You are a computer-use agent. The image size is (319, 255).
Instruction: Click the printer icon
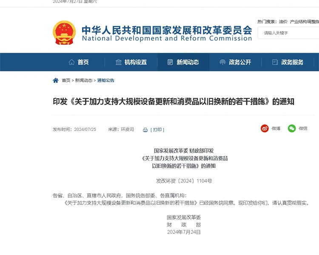click(x=145, y=130)
